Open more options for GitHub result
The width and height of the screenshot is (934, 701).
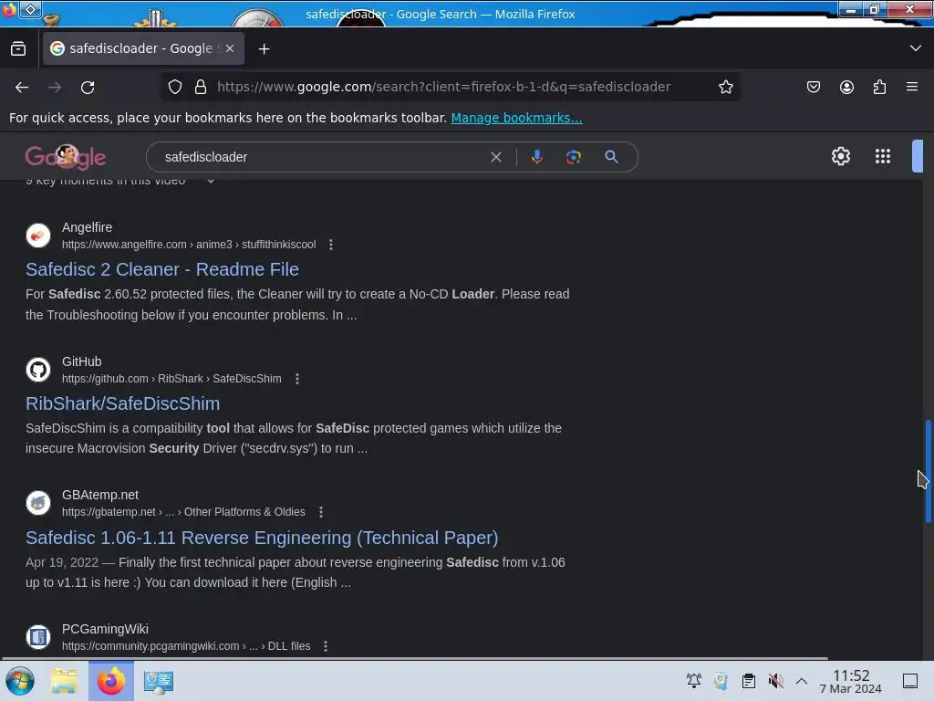tap(297, 379)
